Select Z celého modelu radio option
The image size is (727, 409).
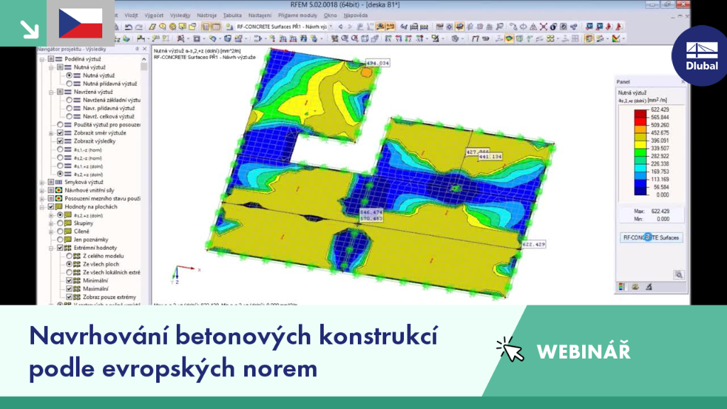(69, 256)
